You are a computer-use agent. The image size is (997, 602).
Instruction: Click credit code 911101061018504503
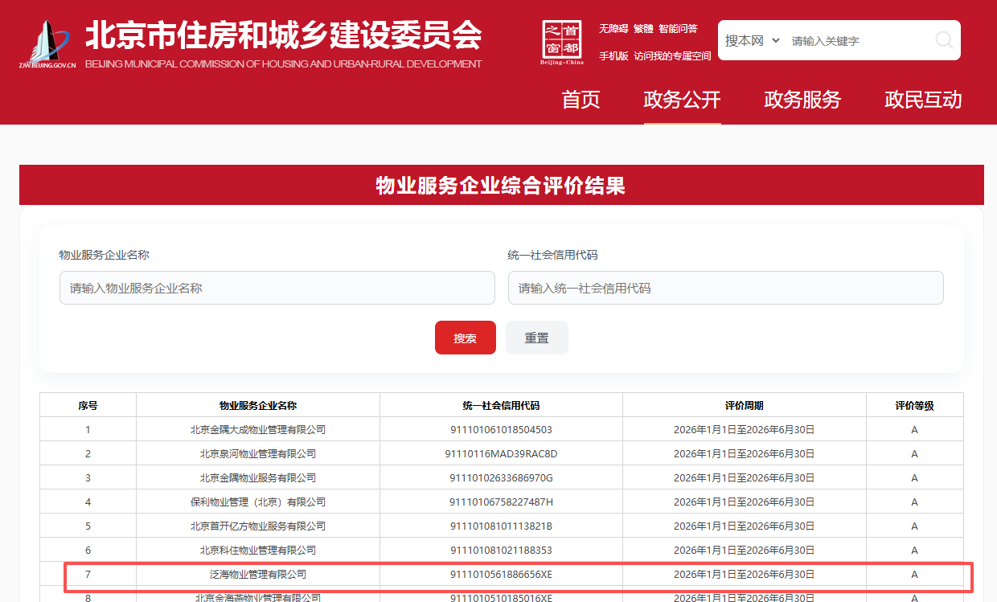(502, 429)
